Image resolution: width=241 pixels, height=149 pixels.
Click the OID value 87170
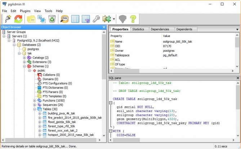[x=167, y=46]
